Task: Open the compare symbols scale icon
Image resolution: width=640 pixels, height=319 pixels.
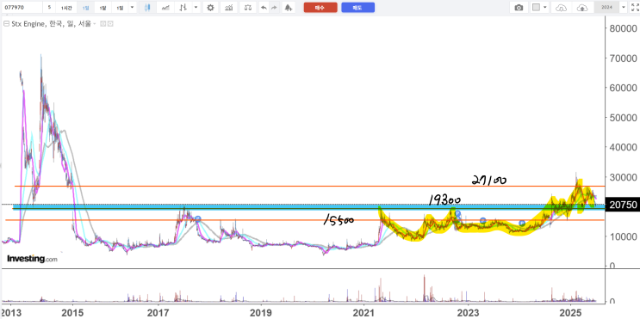Action: tap(248, 8)
